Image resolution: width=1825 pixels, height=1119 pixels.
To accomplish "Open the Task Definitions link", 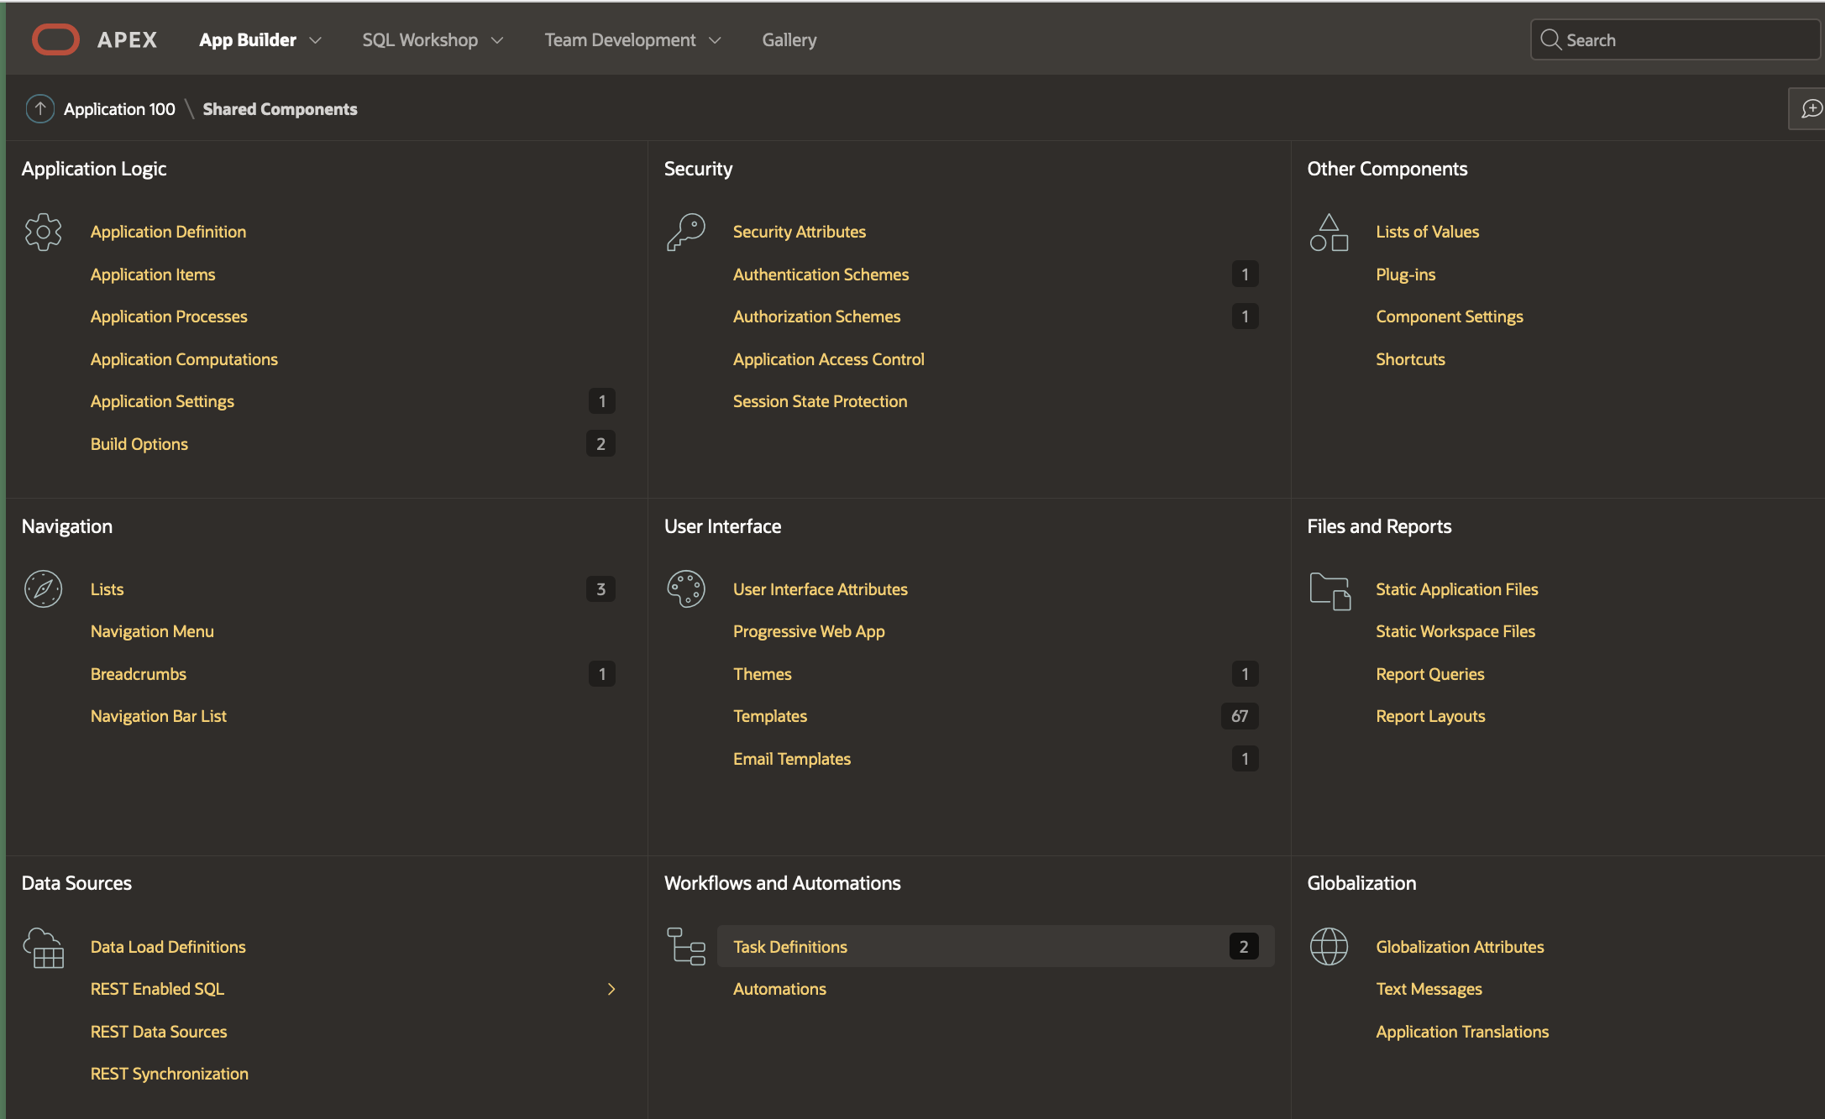I will point(789,947).
